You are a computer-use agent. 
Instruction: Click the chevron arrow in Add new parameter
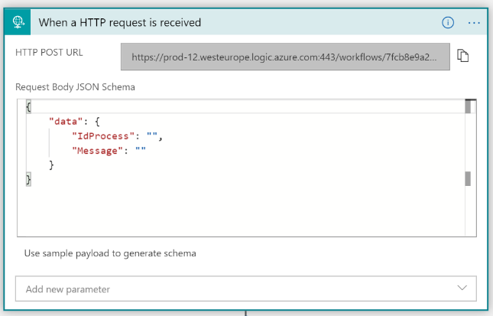462,288
